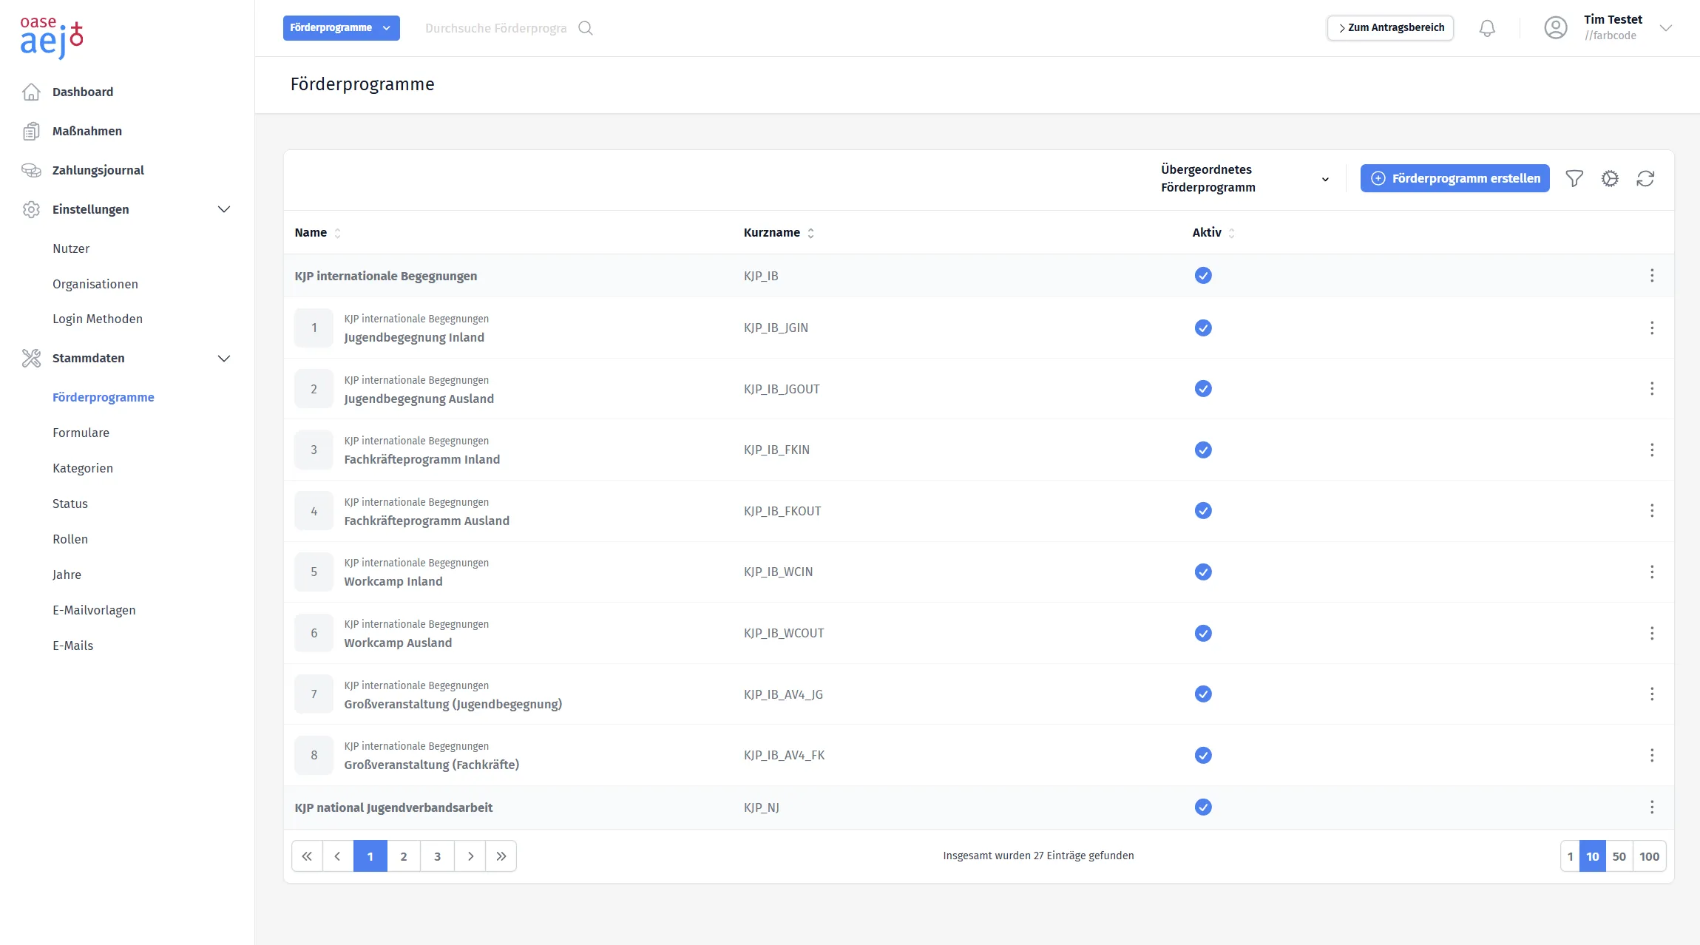The image size is (1700, 945).
Task: Click Zum Antragsbereich button
Action: click(x=1390, y=28)
